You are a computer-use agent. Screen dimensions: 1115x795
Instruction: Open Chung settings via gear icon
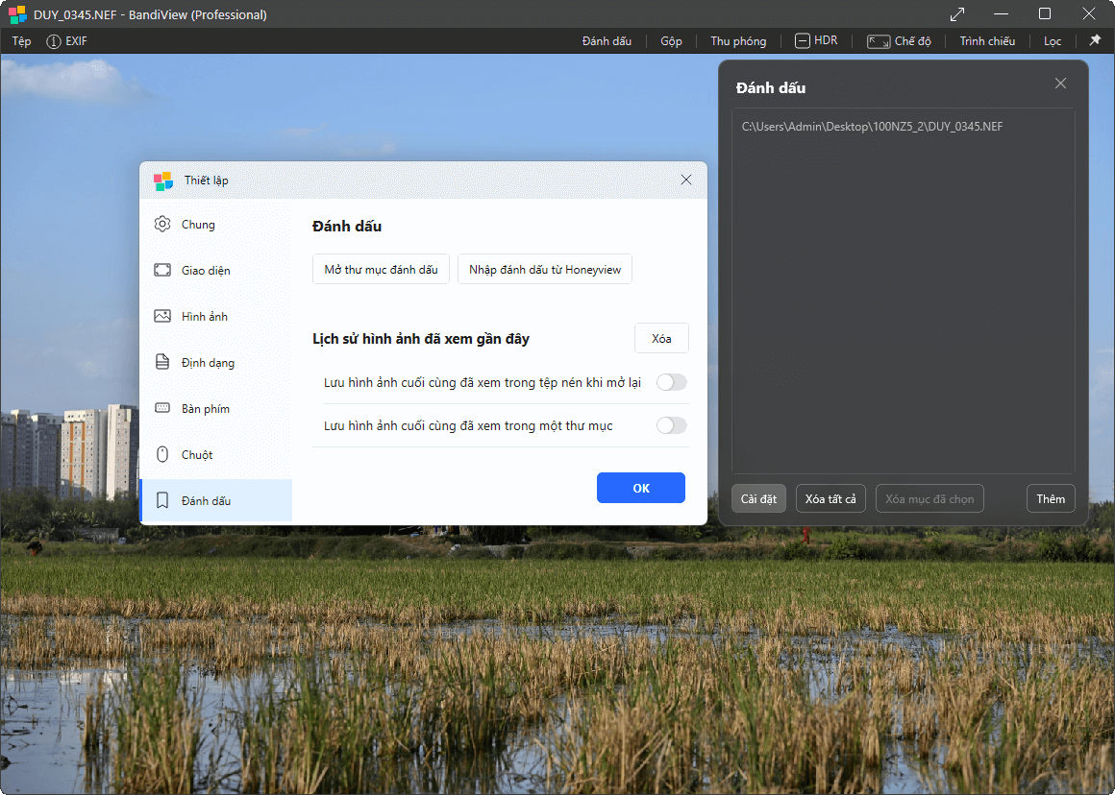[162, 225]
